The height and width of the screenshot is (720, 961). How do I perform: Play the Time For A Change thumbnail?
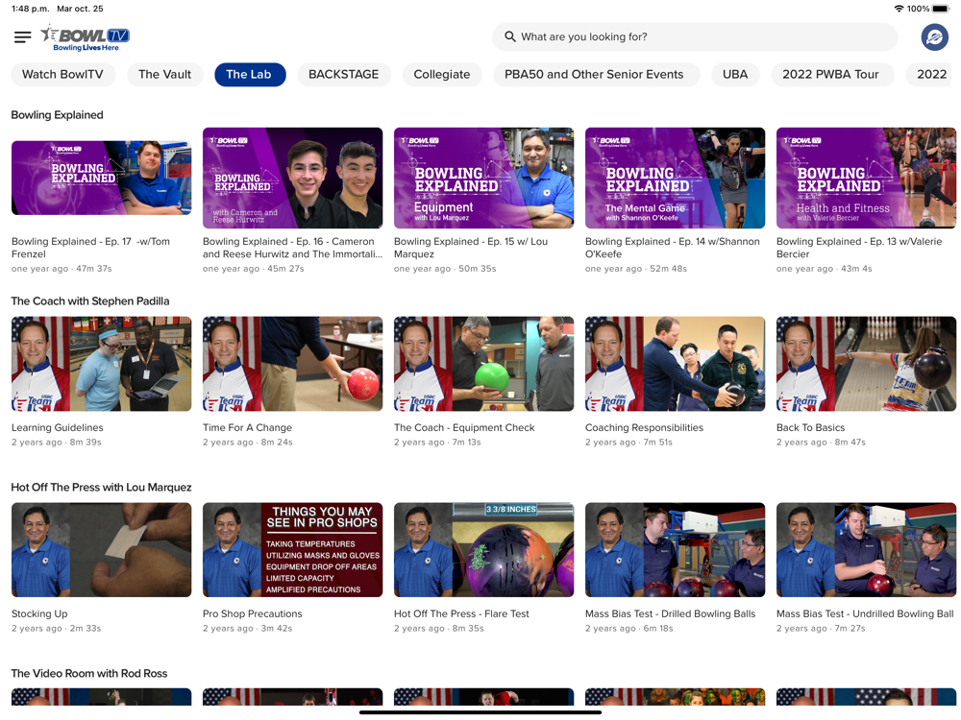[292, 364]
